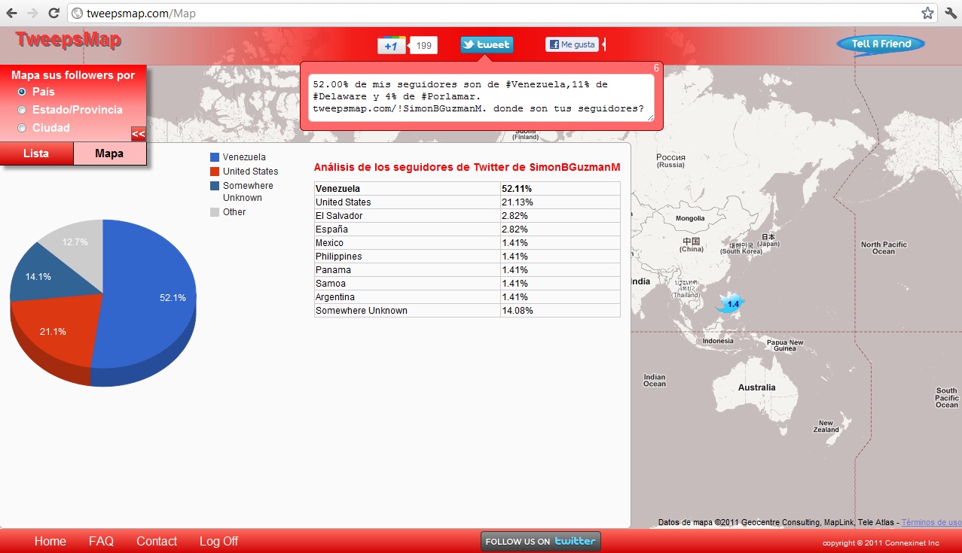Open the Términos de uso map link
962x553 pixels.
click(931, 522)
